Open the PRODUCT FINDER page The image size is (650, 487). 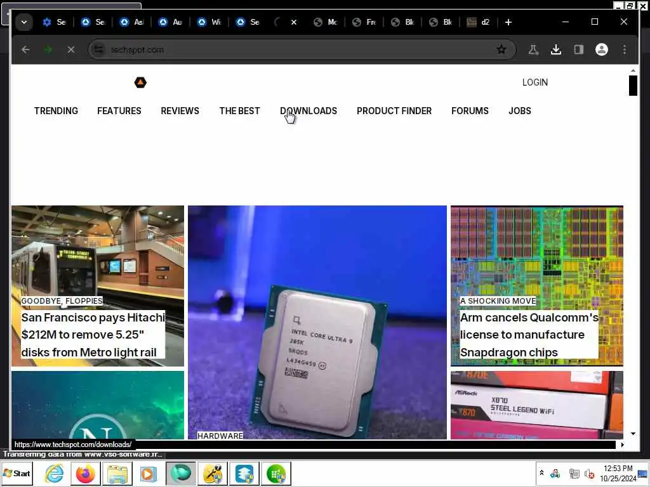[394, 111]
